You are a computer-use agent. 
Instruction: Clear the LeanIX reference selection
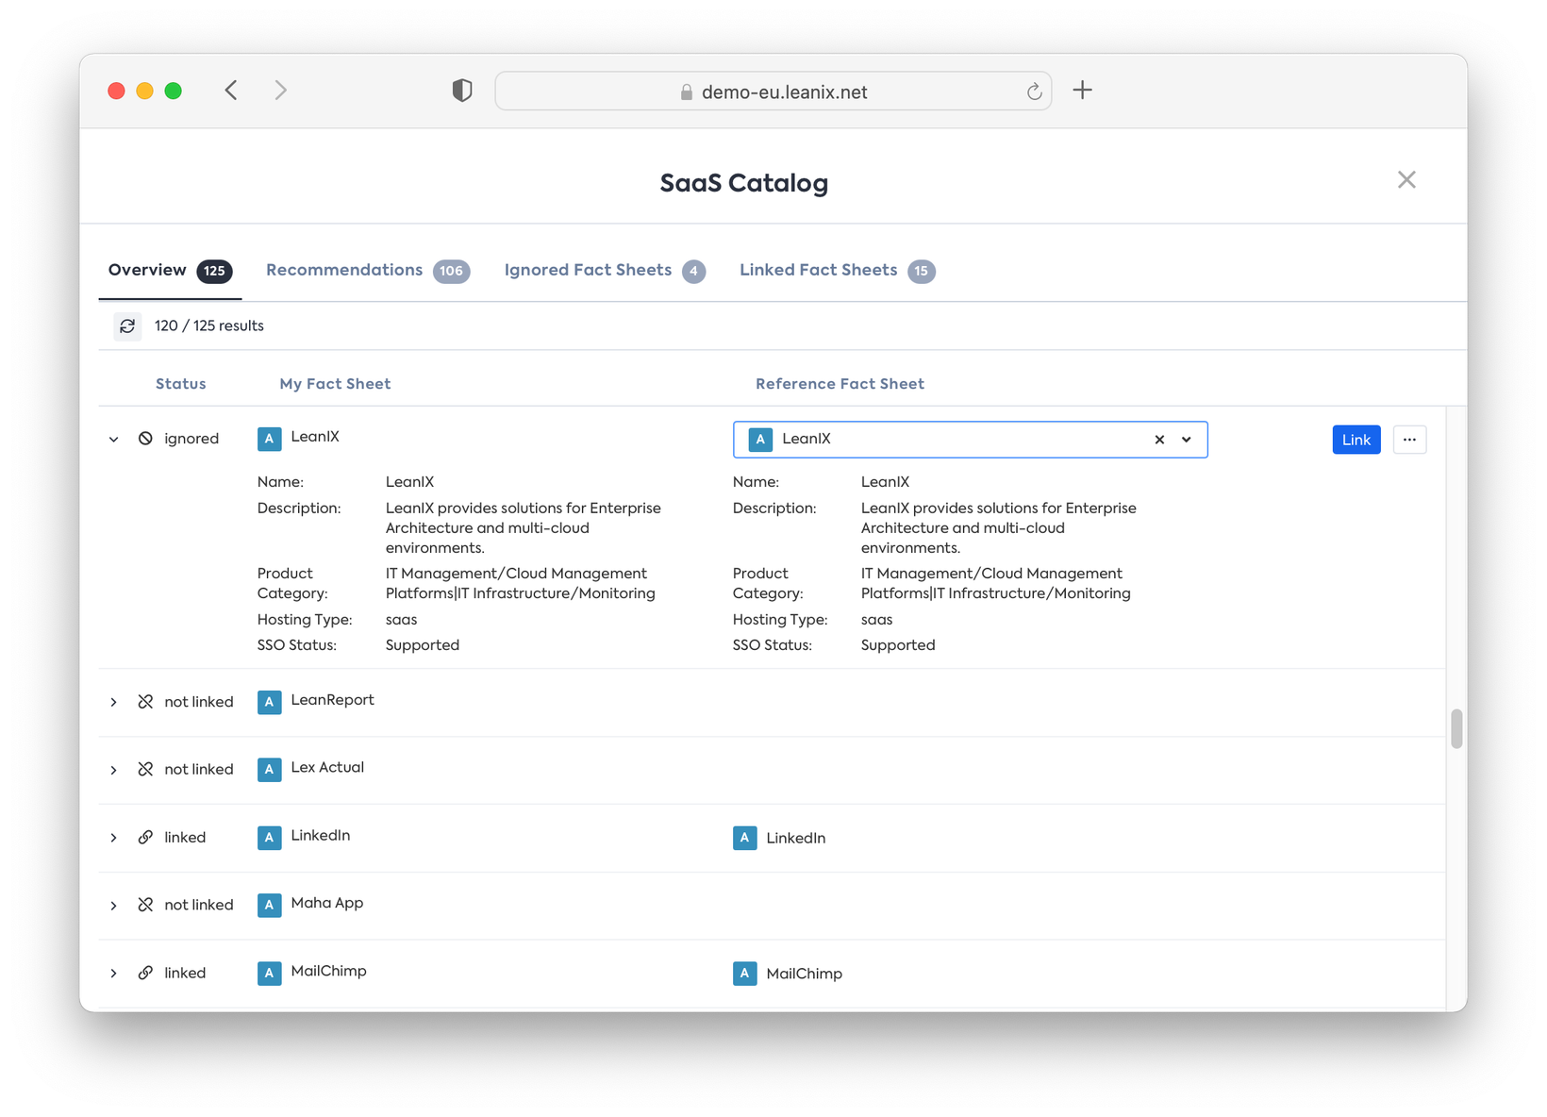(1159, 440)
